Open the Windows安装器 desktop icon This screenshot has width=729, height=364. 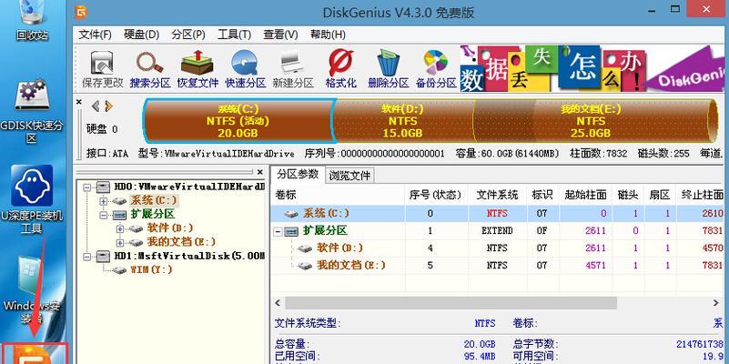(x=32, y=289)
